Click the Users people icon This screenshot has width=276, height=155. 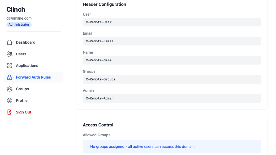(10, 54)
